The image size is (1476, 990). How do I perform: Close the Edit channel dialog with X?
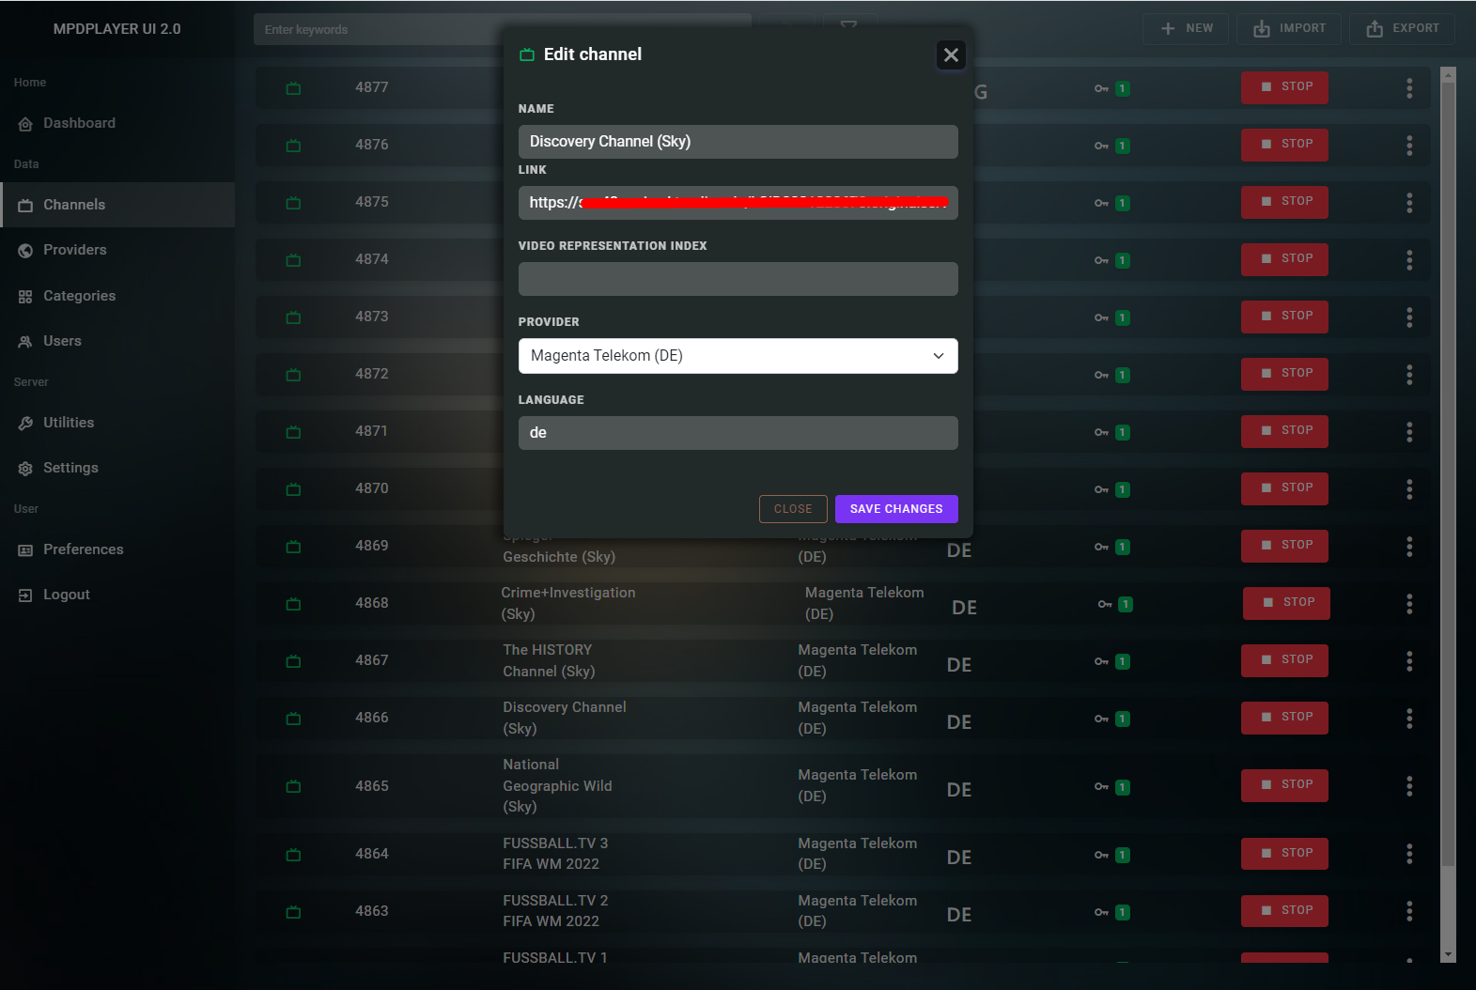coord(951,55)
